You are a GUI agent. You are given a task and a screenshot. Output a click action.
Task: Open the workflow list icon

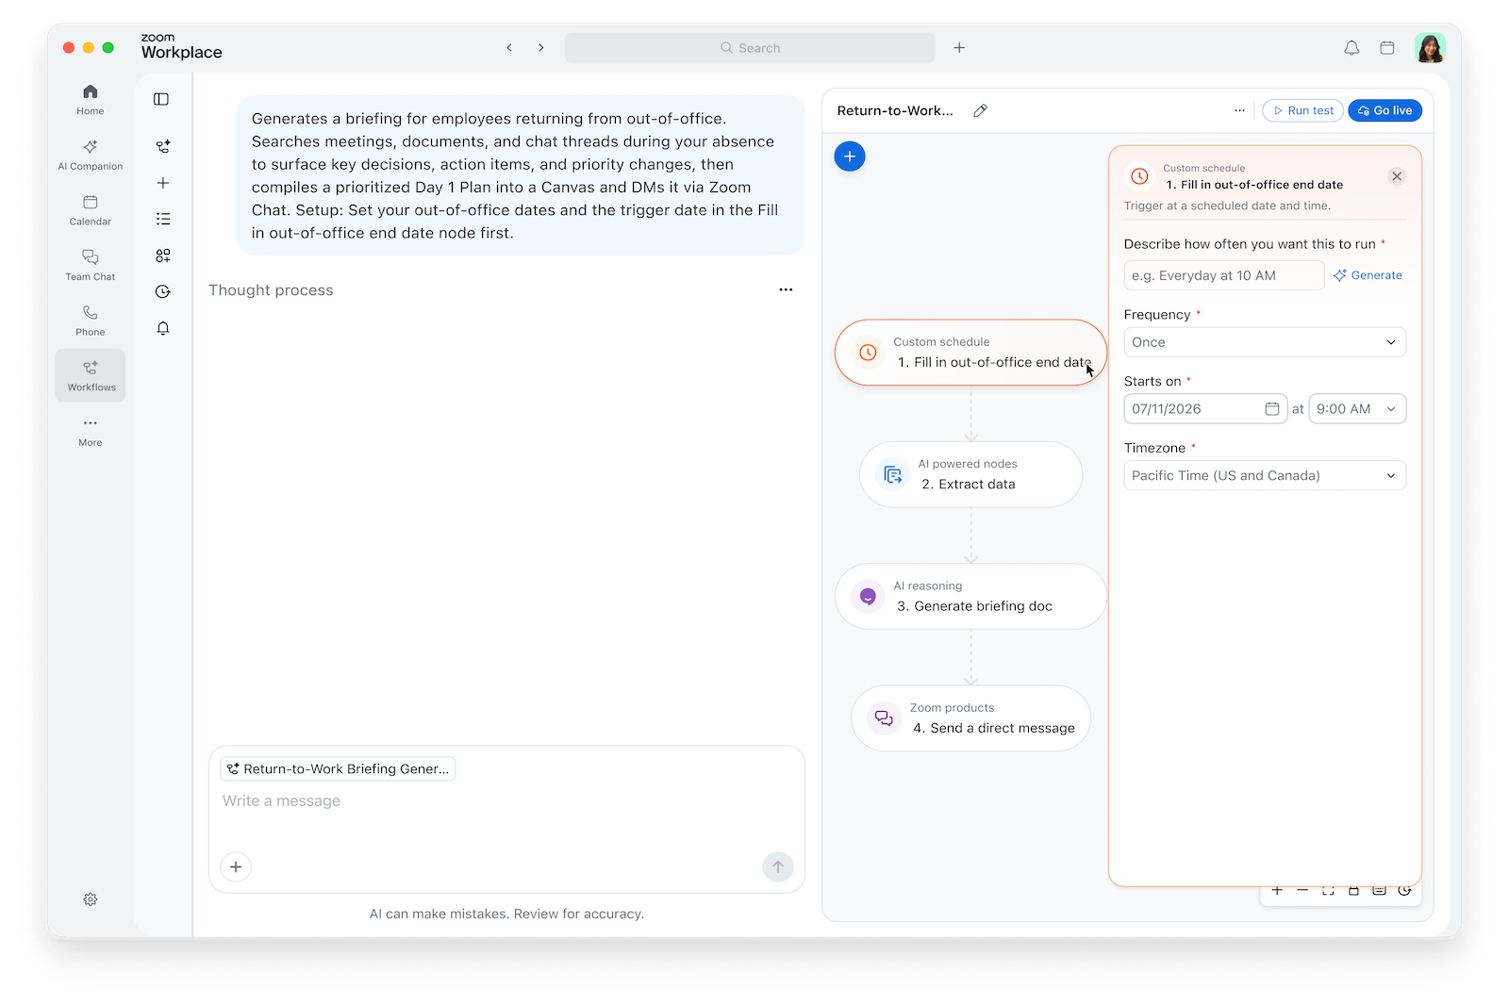coord(163,219)
